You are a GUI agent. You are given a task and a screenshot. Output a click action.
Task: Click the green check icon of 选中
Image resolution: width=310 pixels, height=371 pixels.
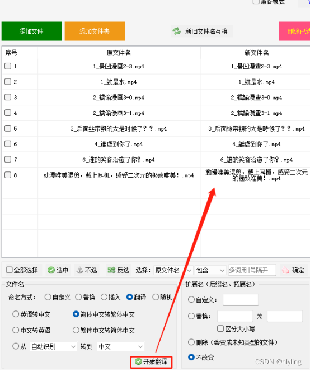pos(51,270)
